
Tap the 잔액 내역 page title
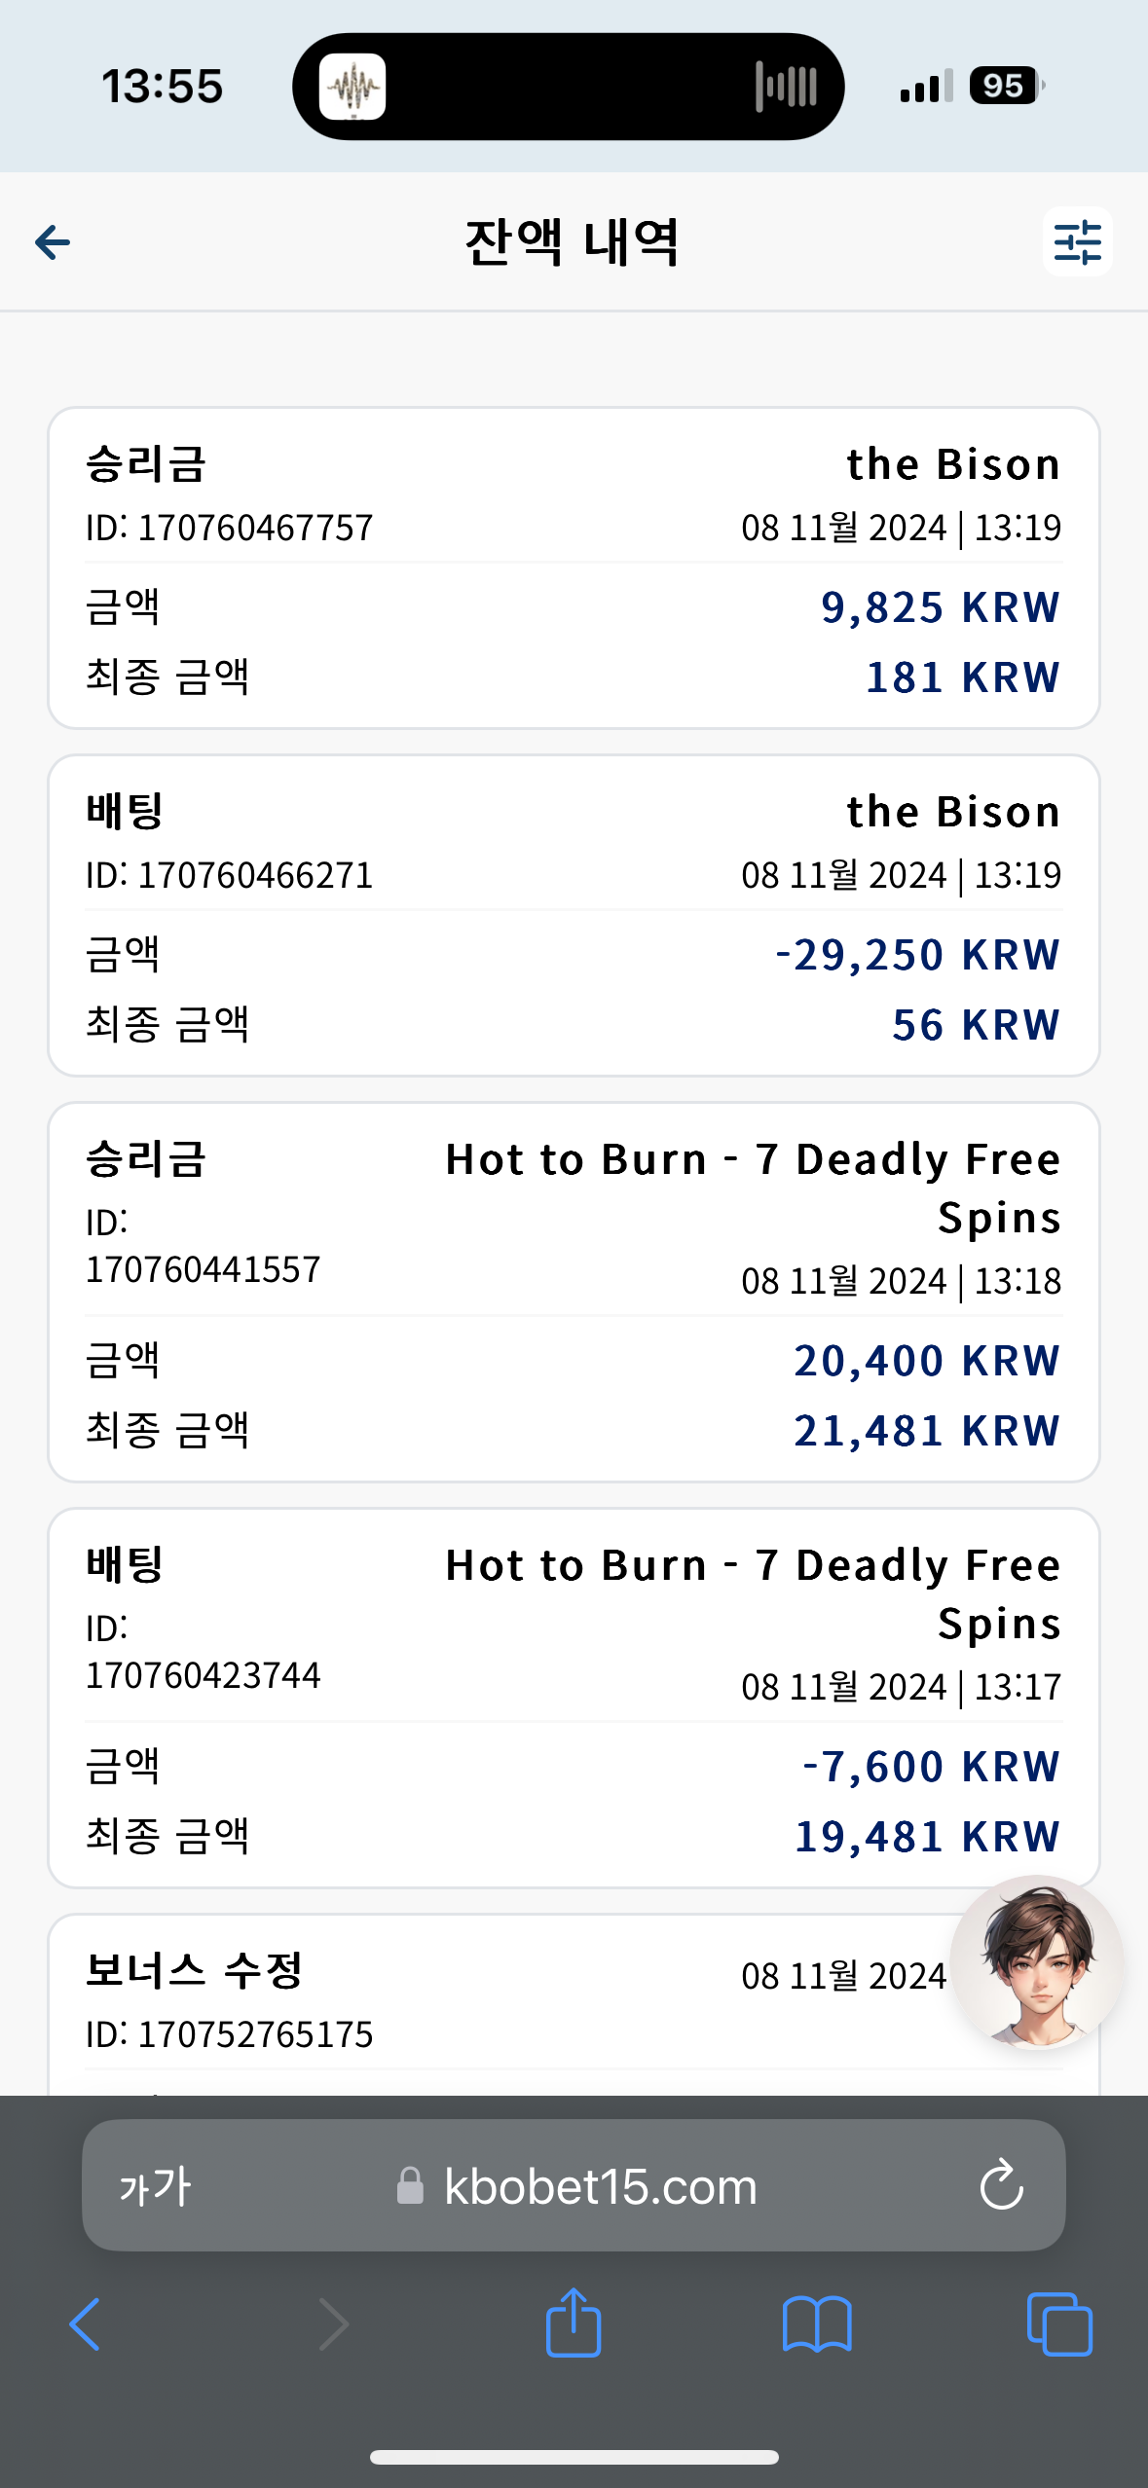pyautogui.click(x=572, y=242)
